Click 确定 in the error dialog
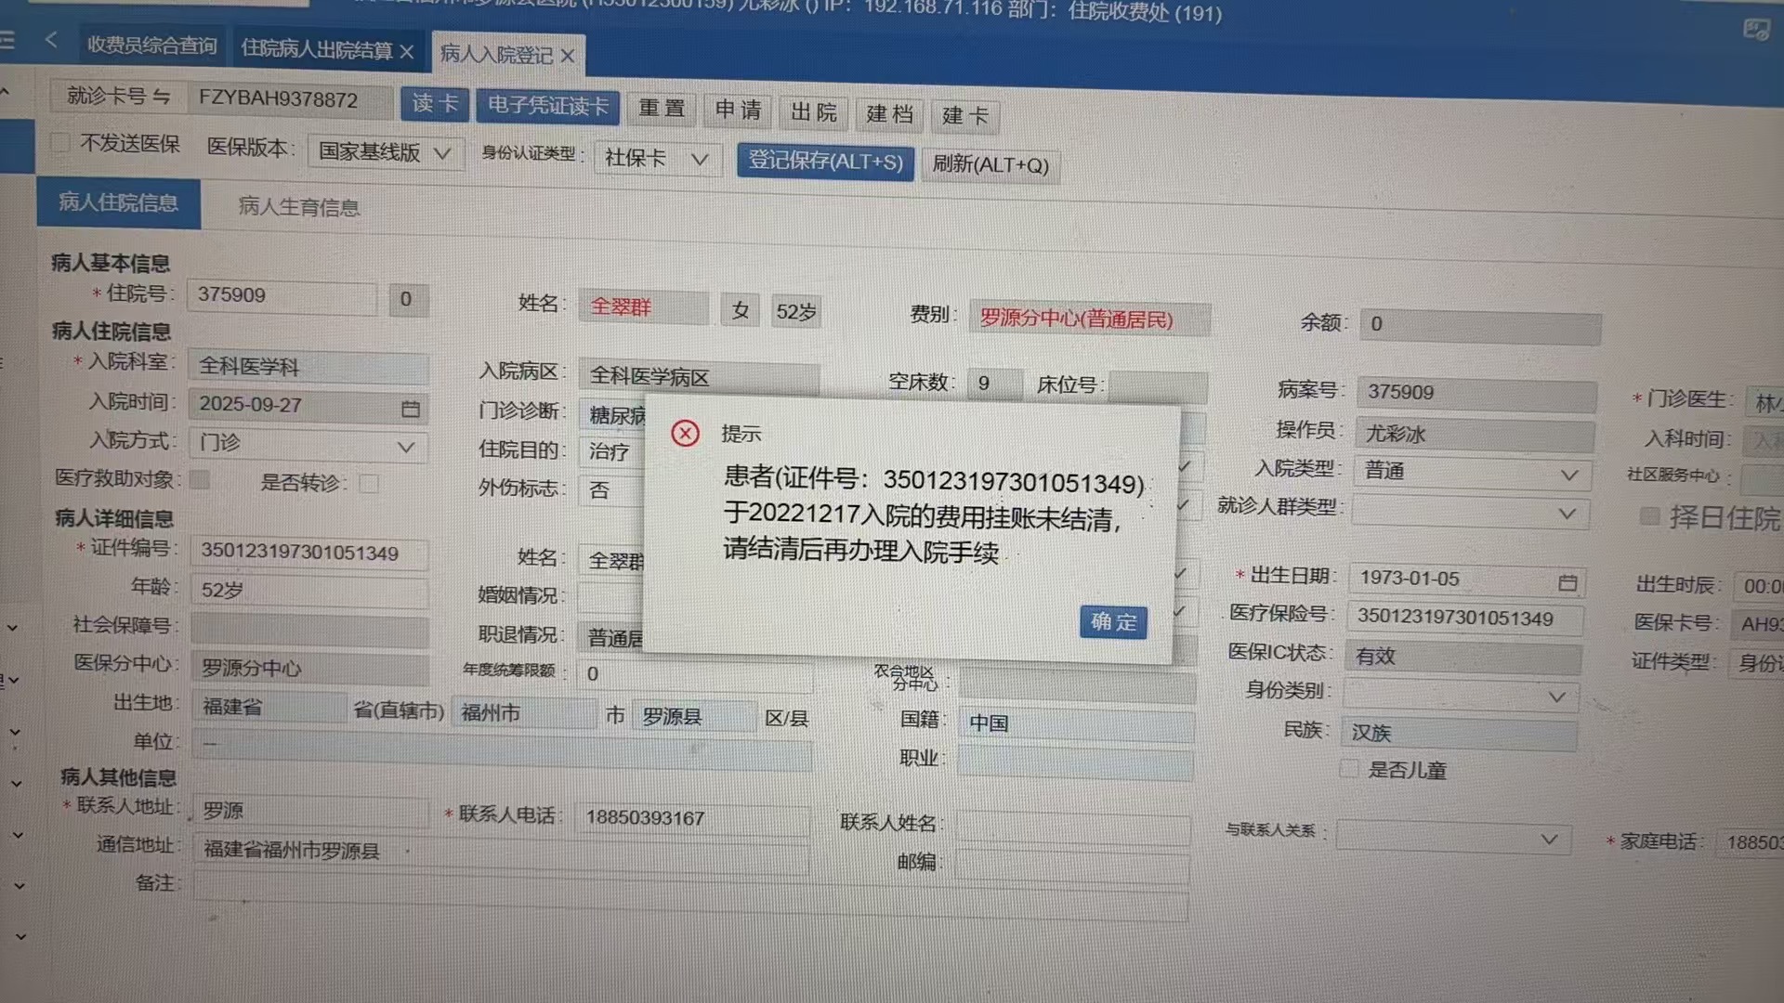The image size is (1784, 1003). tap(1112, 621)
